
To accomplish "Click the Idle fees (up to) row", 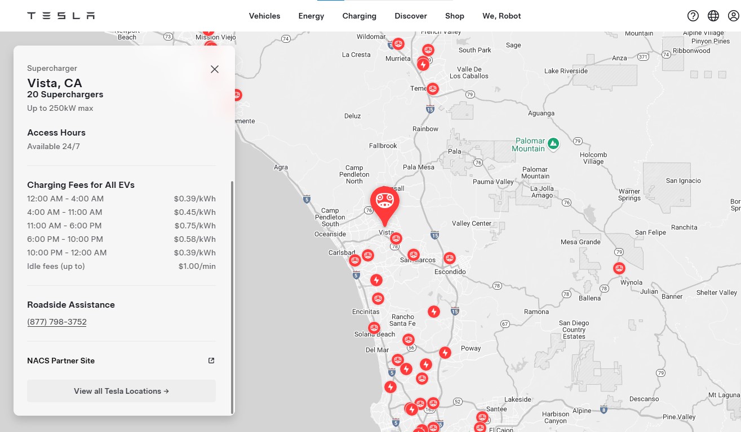I will point(121,266).
